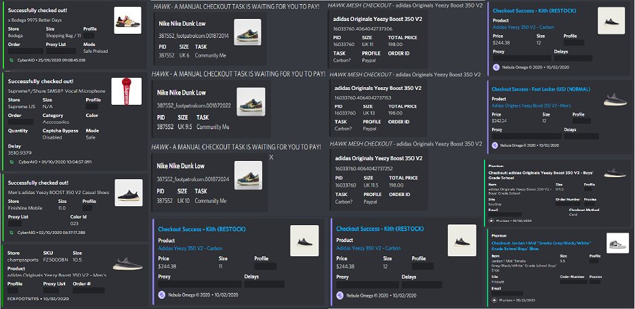Click Nebula Omega icon on Kith size 11 card
This screenshot has height=309, width=635.
162,295
